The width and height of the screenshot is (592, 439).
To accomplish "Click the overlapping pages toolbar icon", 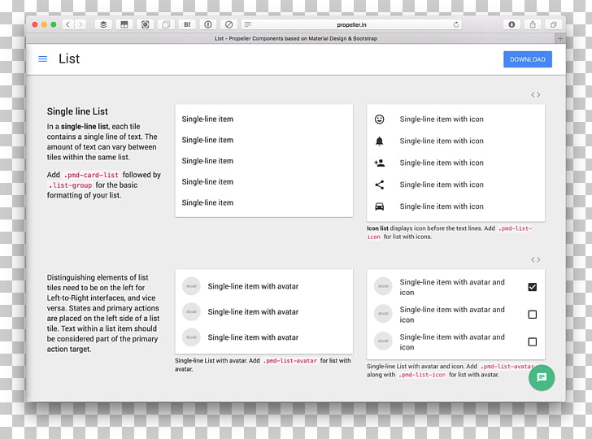I will 166,24.
